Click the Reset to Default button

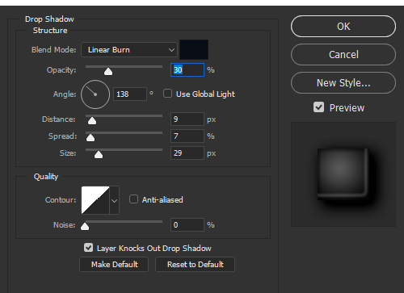195,265
